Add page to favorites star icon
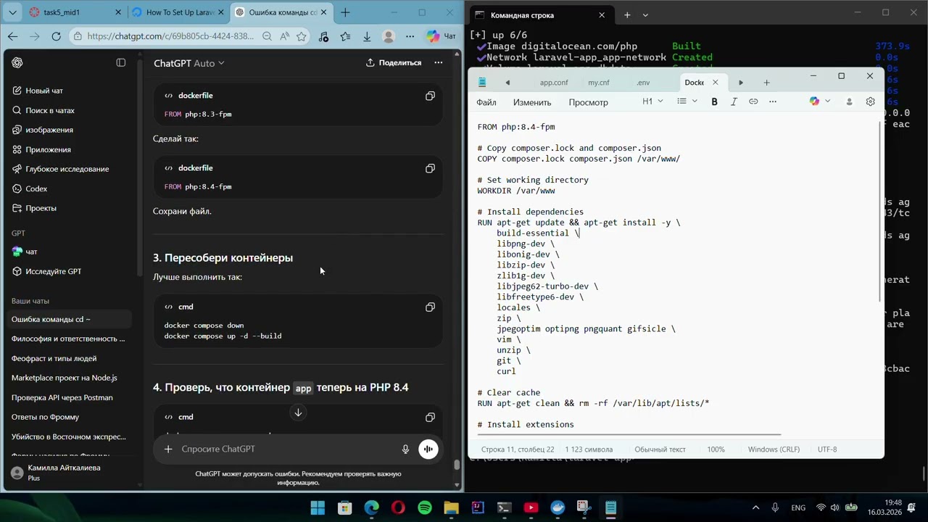 pos(301,36)
